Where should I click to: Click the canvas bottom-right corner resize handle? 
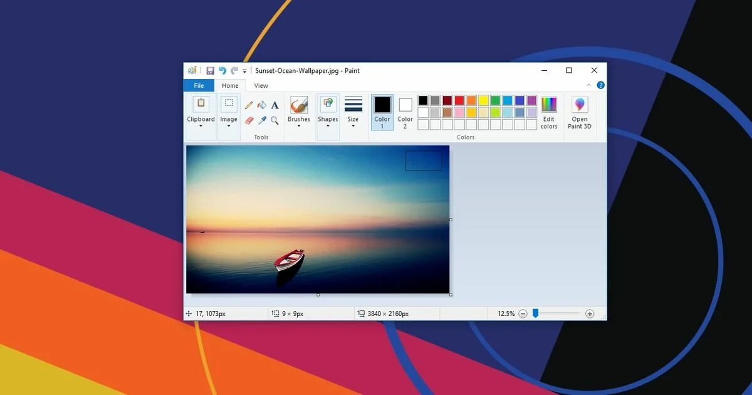(x=451, y=295)
